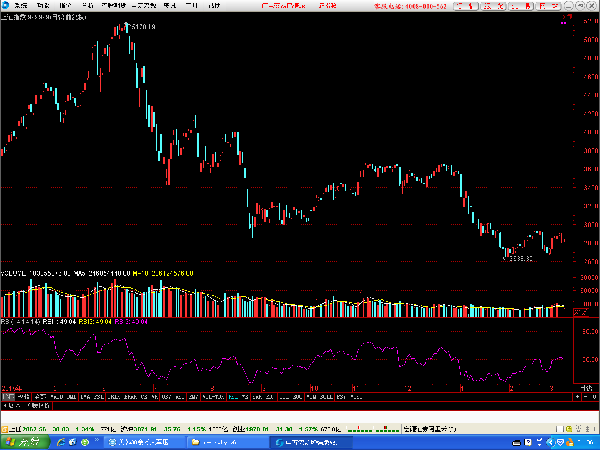This screenshot has height=450, width=600.
Task: Click the X1万 volume unit label
Action: (x=581, y=312)
